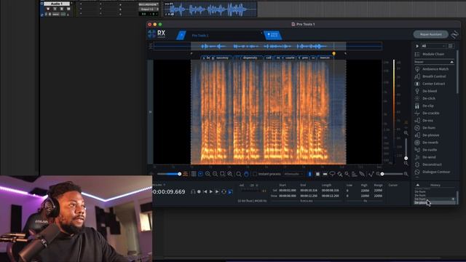Click the rewind button in RX transport

(x=205, y=192)
